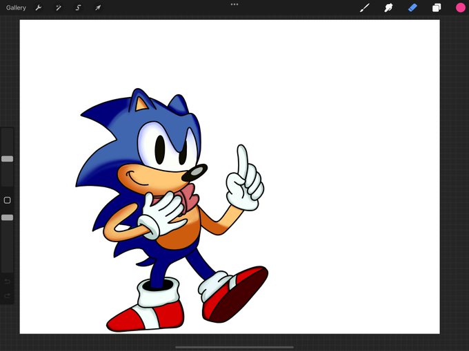Redo the last undone stroke

pos(8,296)
